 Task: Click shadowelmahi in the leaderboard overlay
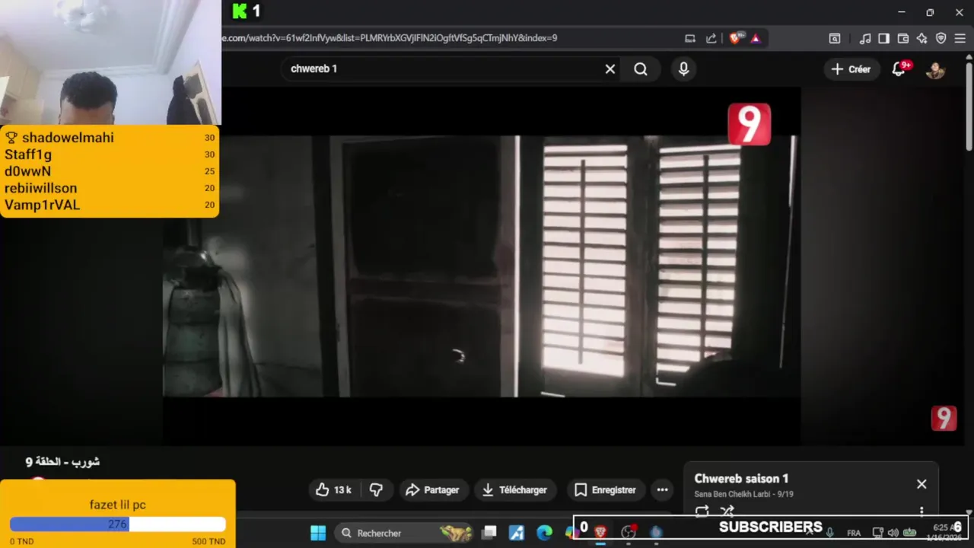68,138
